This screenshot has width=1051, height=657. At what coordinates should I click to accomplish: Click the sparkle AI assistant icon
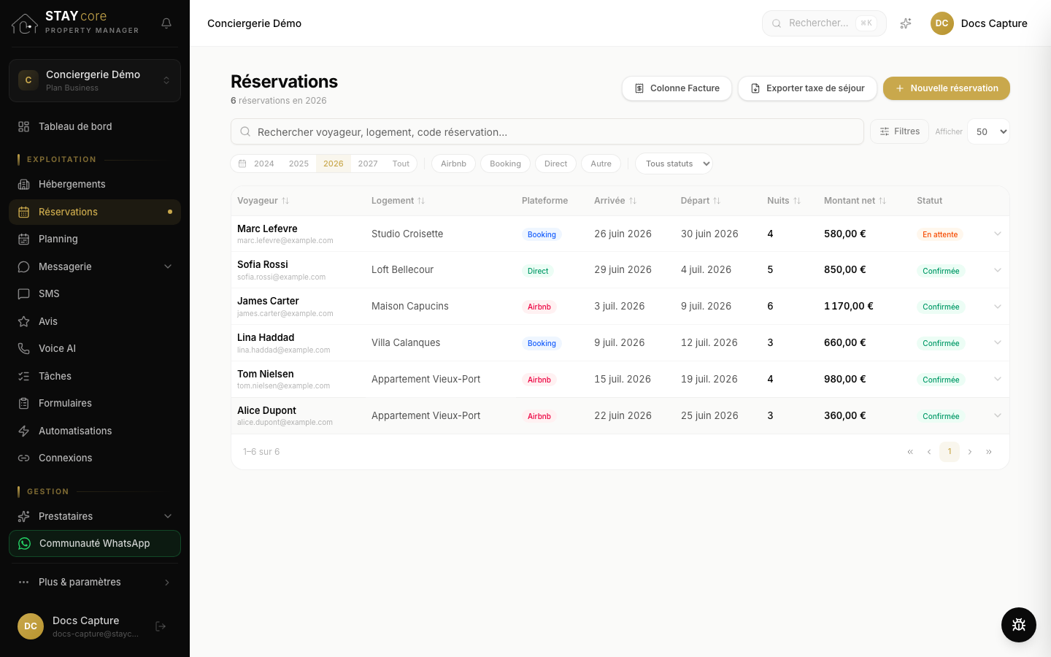906,23
